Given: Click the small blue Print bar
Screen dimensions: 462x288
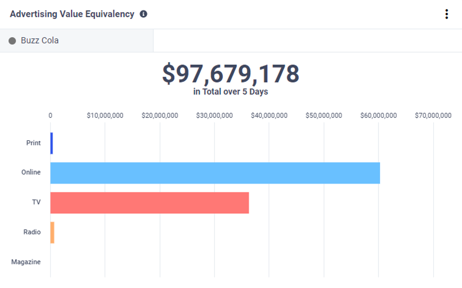Looking at the screenshot, I should click(x=52, y=143).
